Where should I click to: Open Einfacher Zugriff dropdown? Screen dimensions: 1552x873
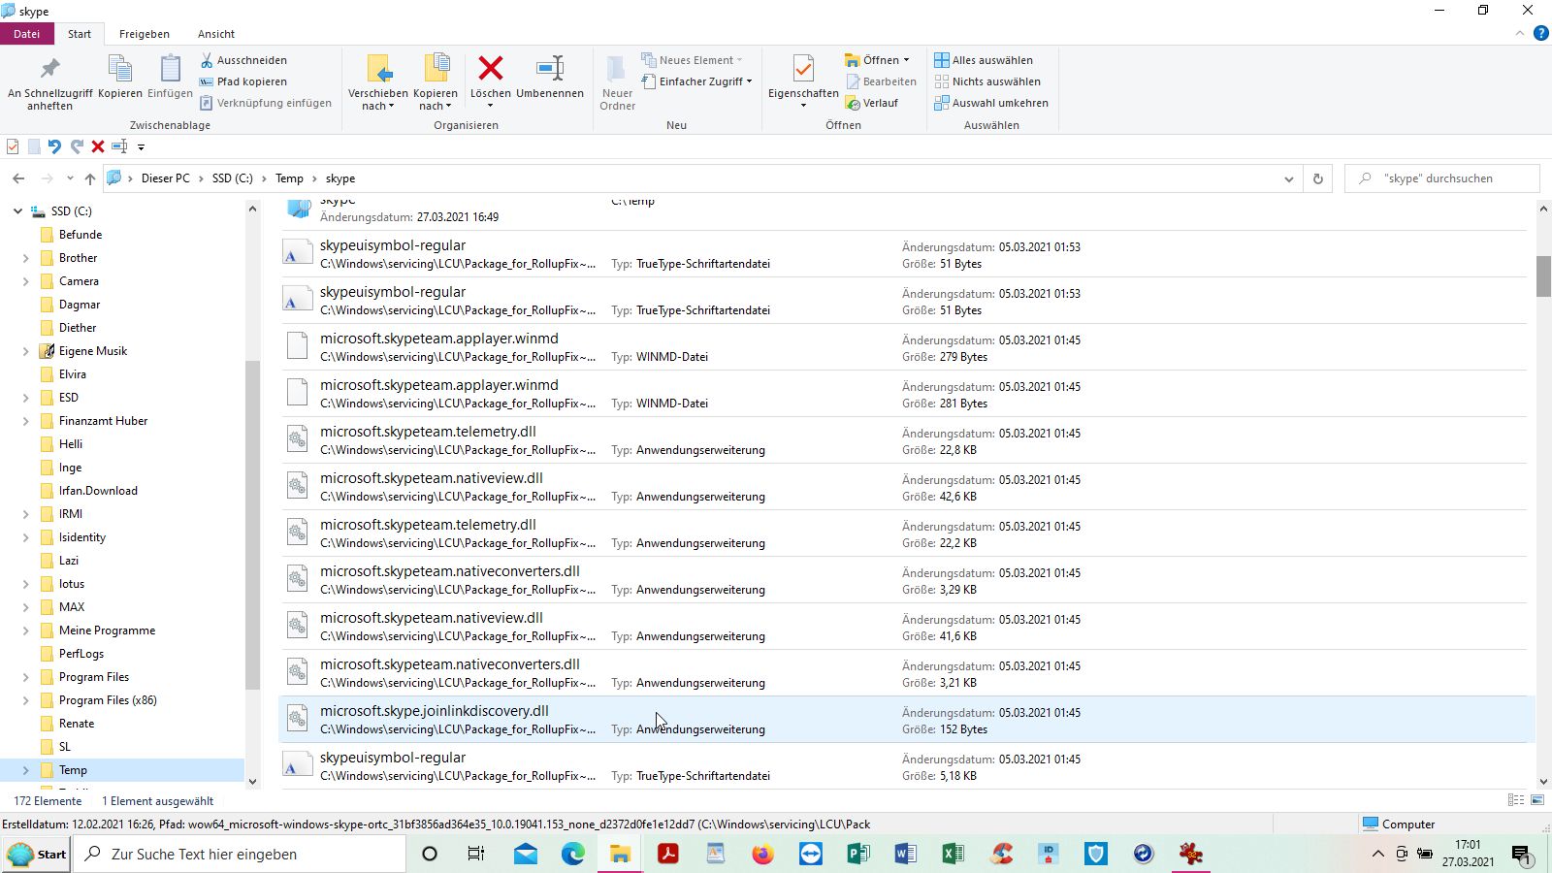coord(696,81)
